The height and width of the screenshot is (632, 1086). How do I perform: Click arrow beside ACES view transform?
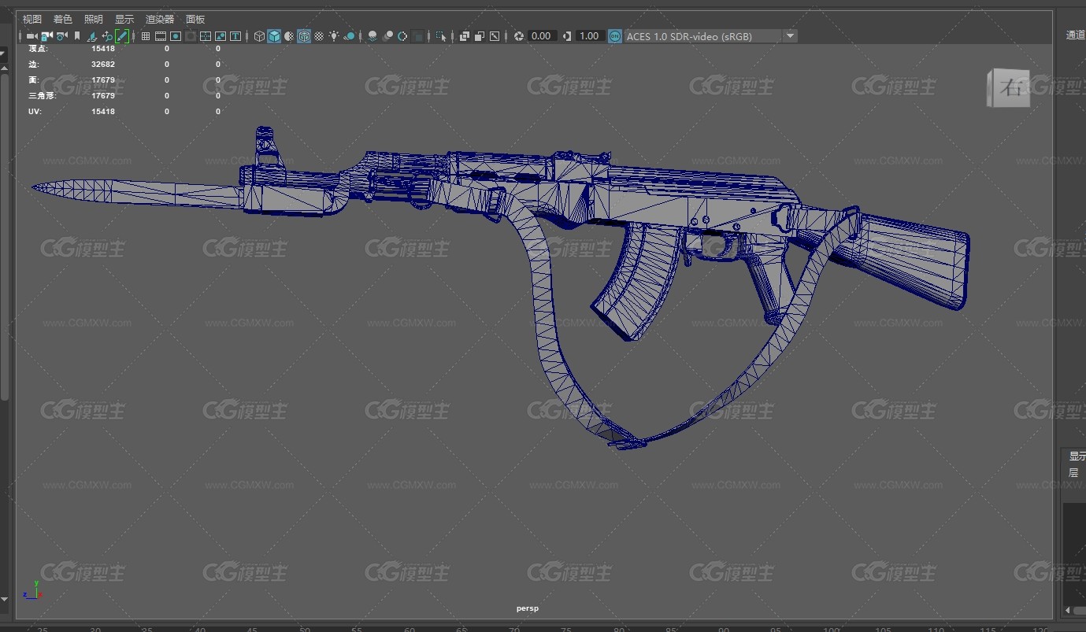pyautogui.click(x=790, y=36)
